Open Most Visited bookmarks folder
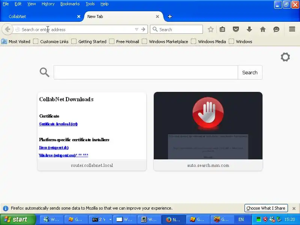 pos(16,42)
